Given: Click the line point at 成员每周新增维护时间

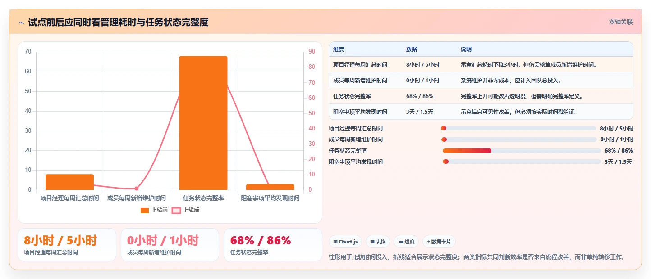Looking at the screenshot, I should click(136, 189).
